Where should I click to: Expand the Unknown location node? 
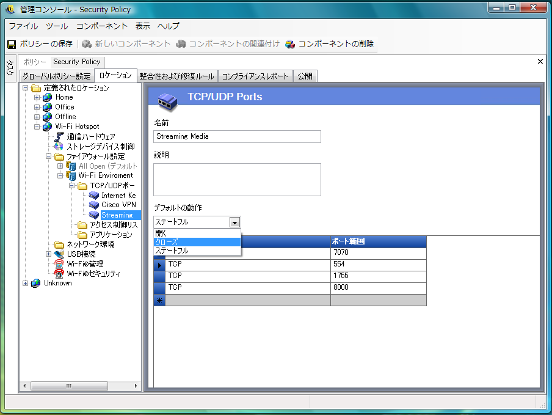26,283
